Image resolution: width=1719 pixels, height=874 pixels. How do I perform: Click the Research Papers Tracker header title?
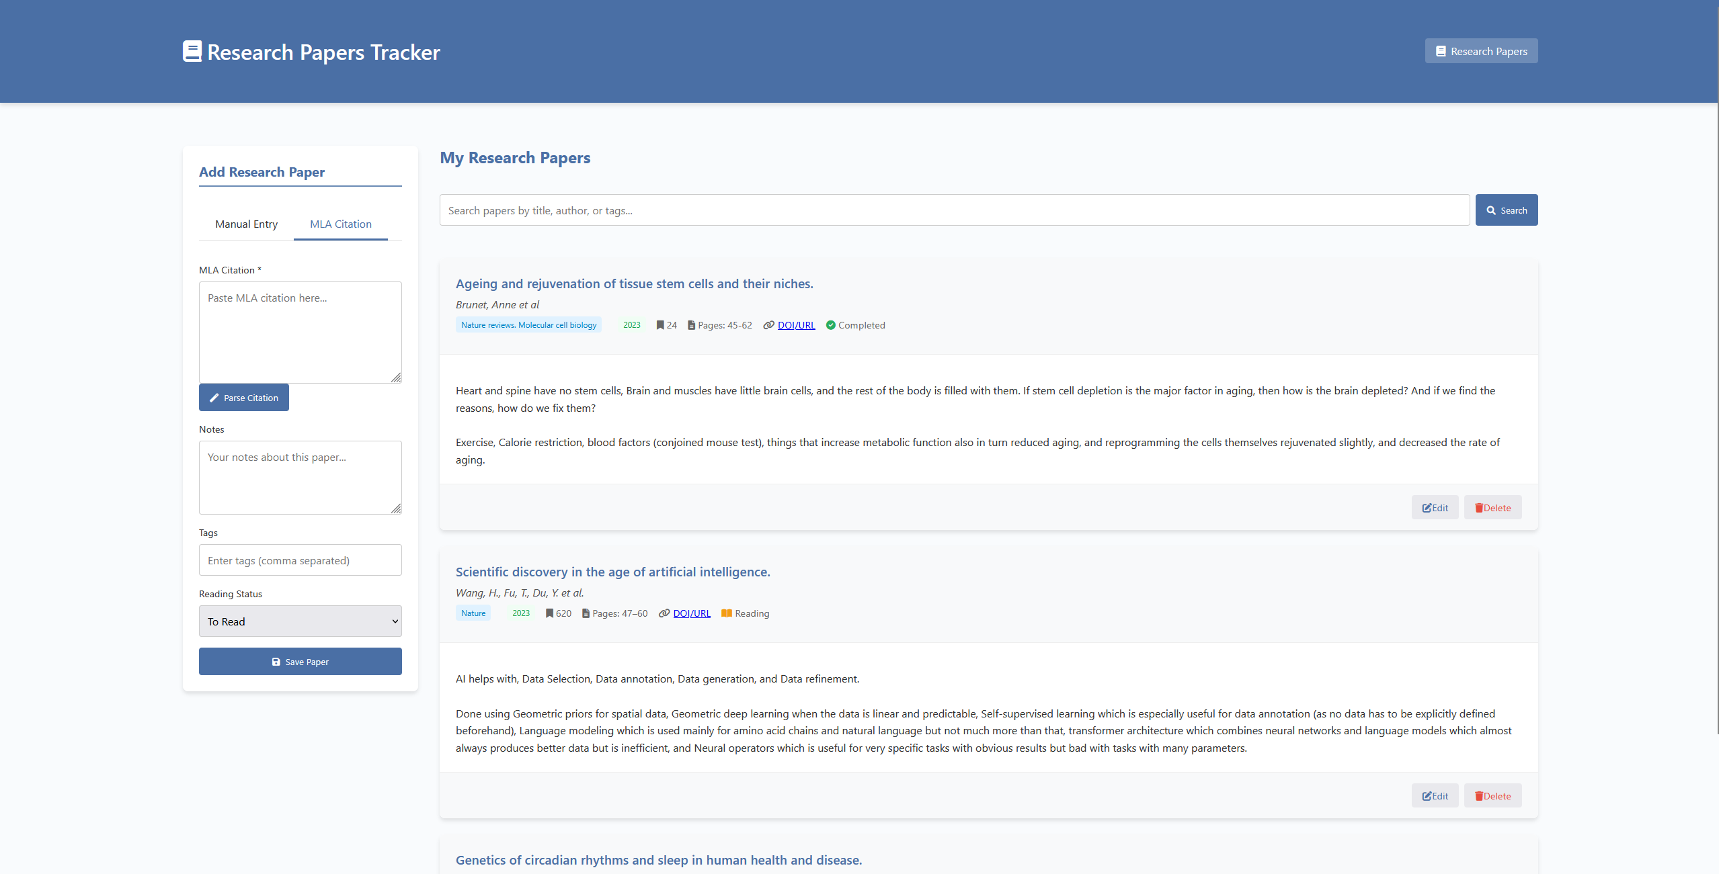click(x=323, y=52)
